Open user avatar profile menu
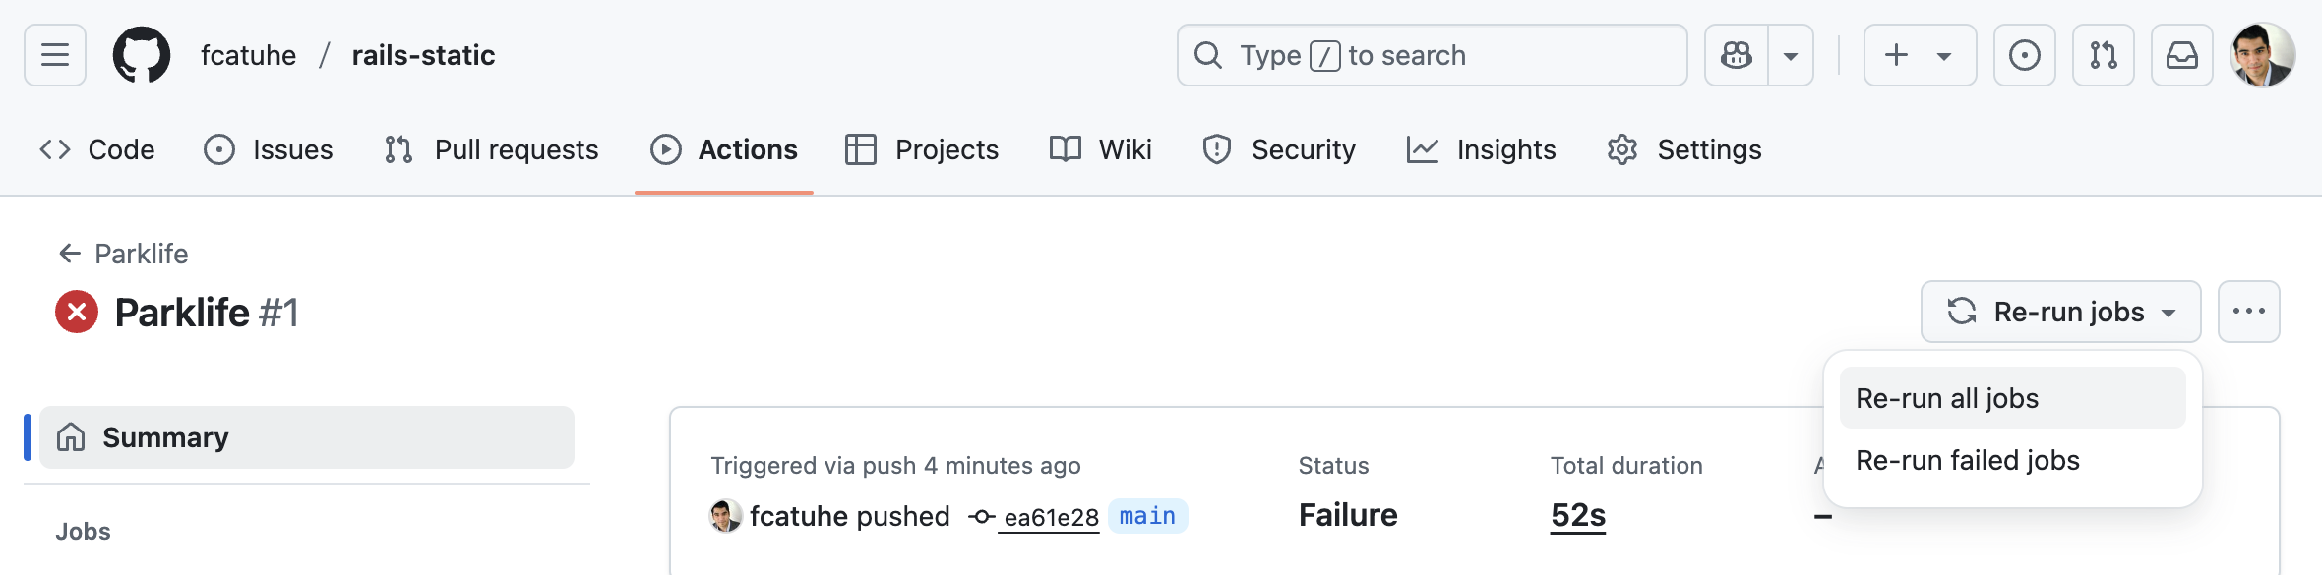The height and width of the screenshot is (575, 2322). pyautogui.click(x=2263, y=55)
